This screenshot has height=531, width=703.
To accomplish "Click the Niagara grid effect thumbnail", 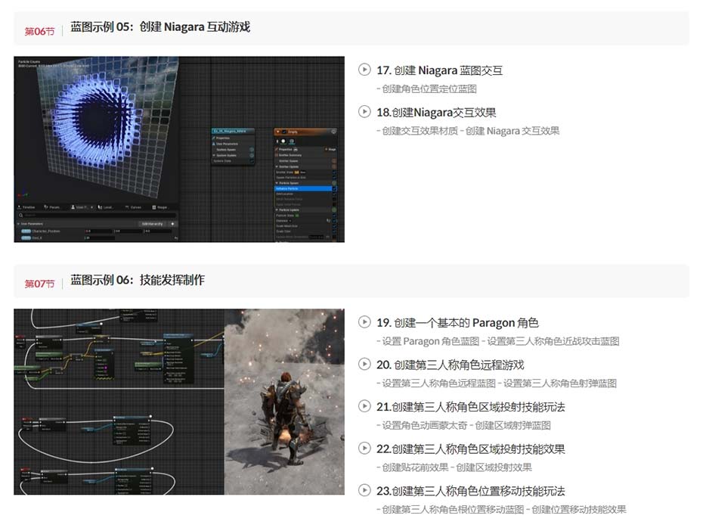I will point(179,149).
